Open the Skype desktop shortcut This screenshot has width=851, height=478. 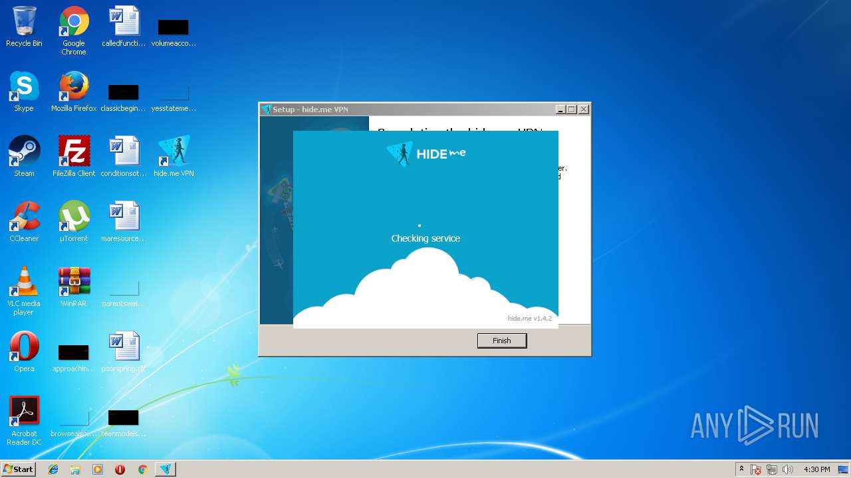point(24,92)
